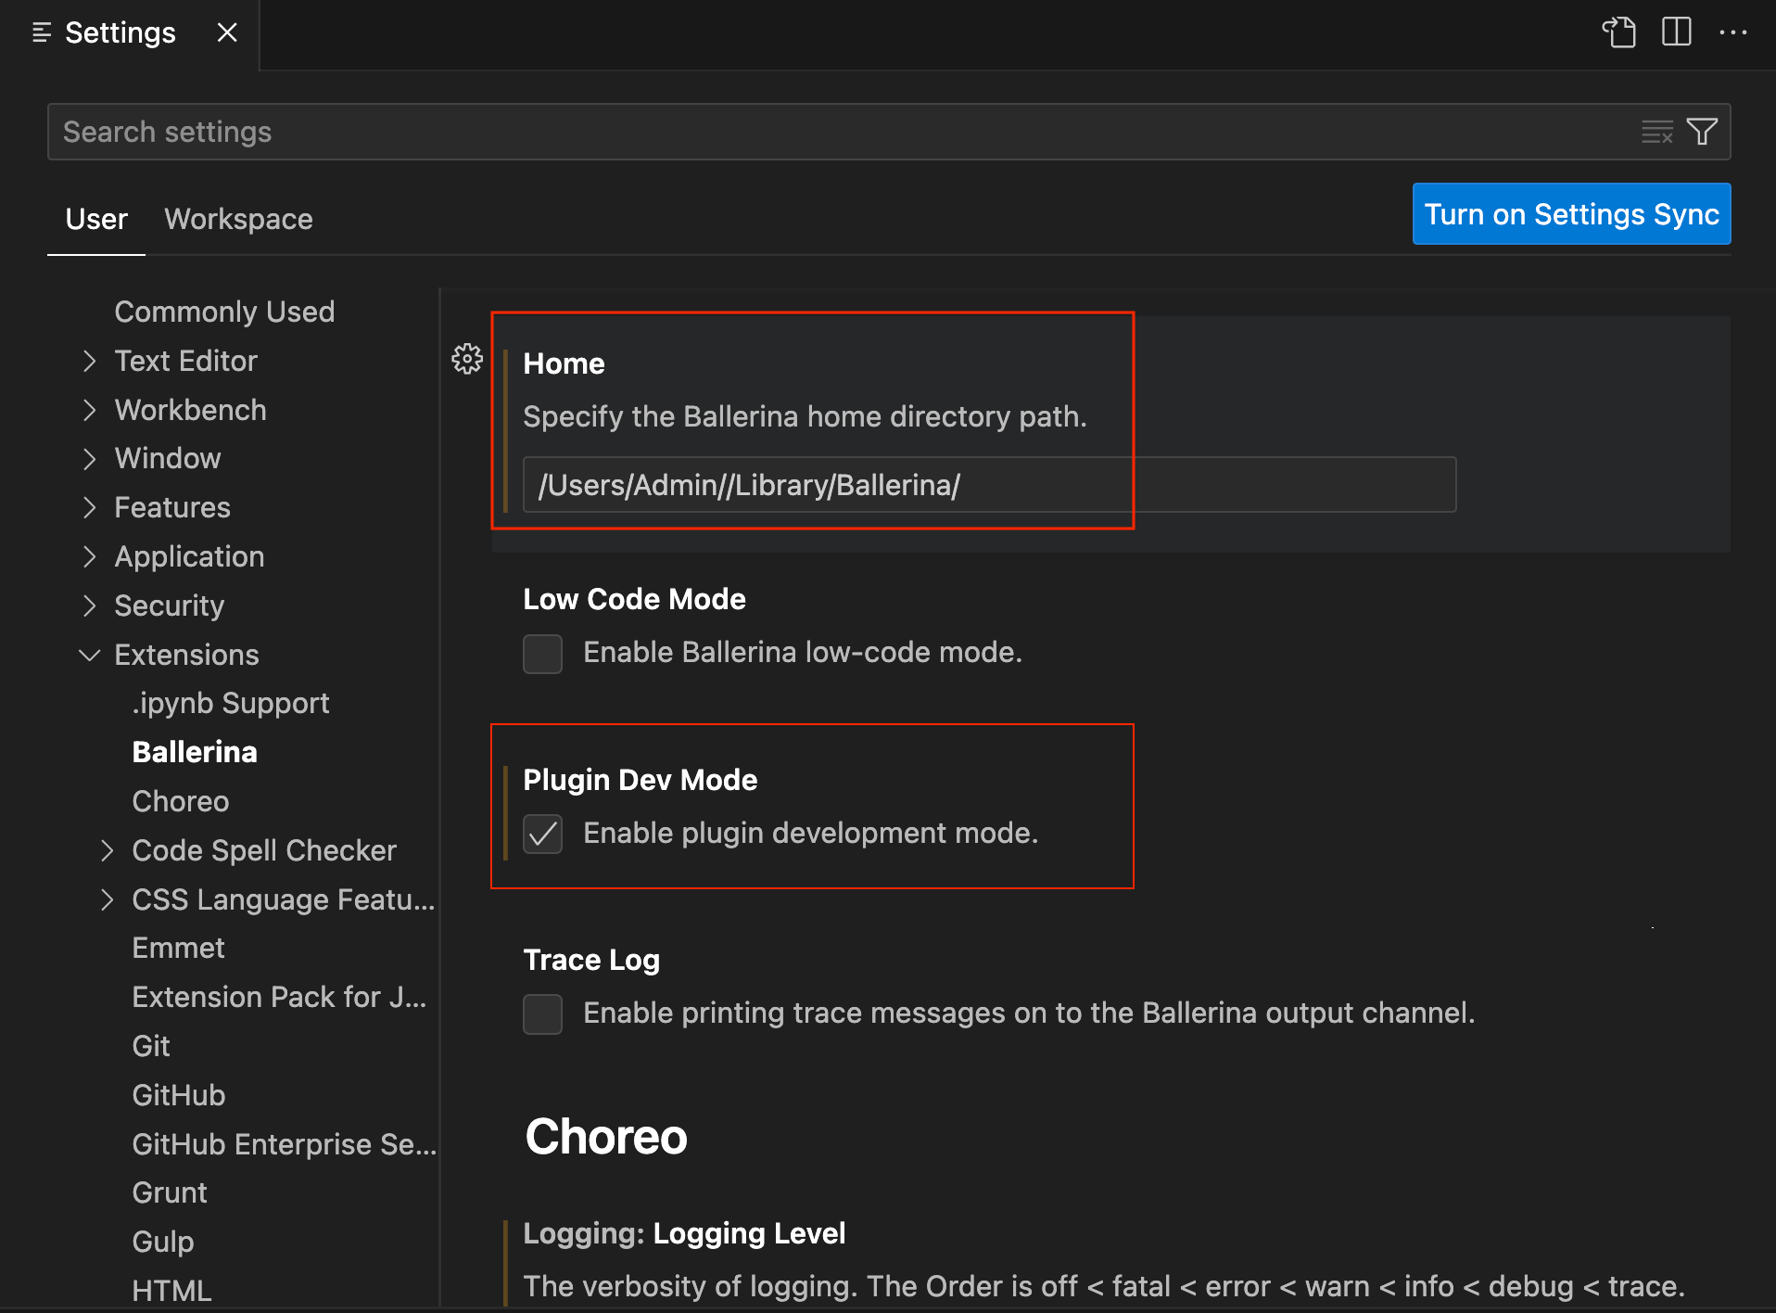Image resolution: width=1776 pixels, height=1313 pixels.
Task: Switch to the User settings tab
Action: pos(96,219)
